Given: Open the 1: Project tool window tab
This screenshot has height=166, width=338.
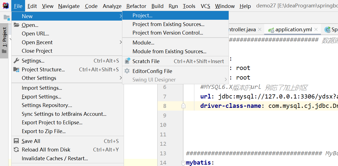Looking at the screenshot, I should click(x=4, y=41).
